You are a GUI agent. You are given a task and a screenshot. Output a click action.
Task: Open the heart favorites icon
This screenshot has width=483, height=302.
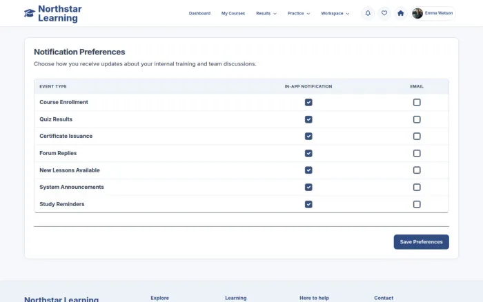pos(384,13)
